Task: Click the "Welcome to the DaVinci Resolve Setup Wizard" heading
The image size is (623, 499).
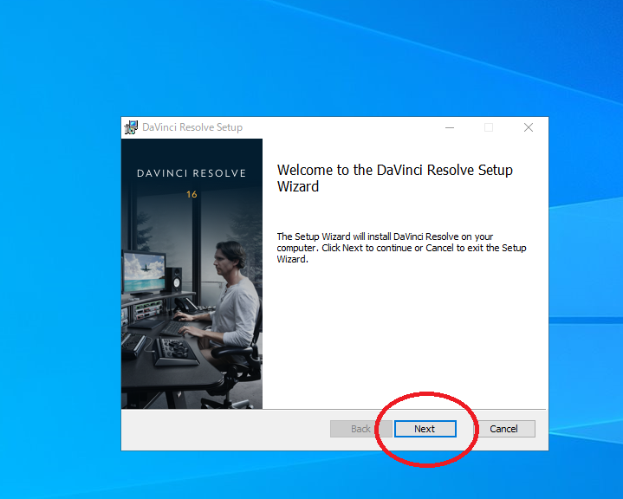Action: [394, 178]
